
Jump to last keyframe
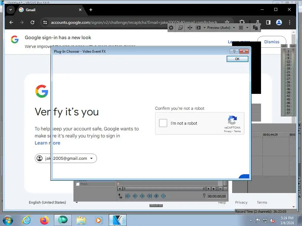149,196
